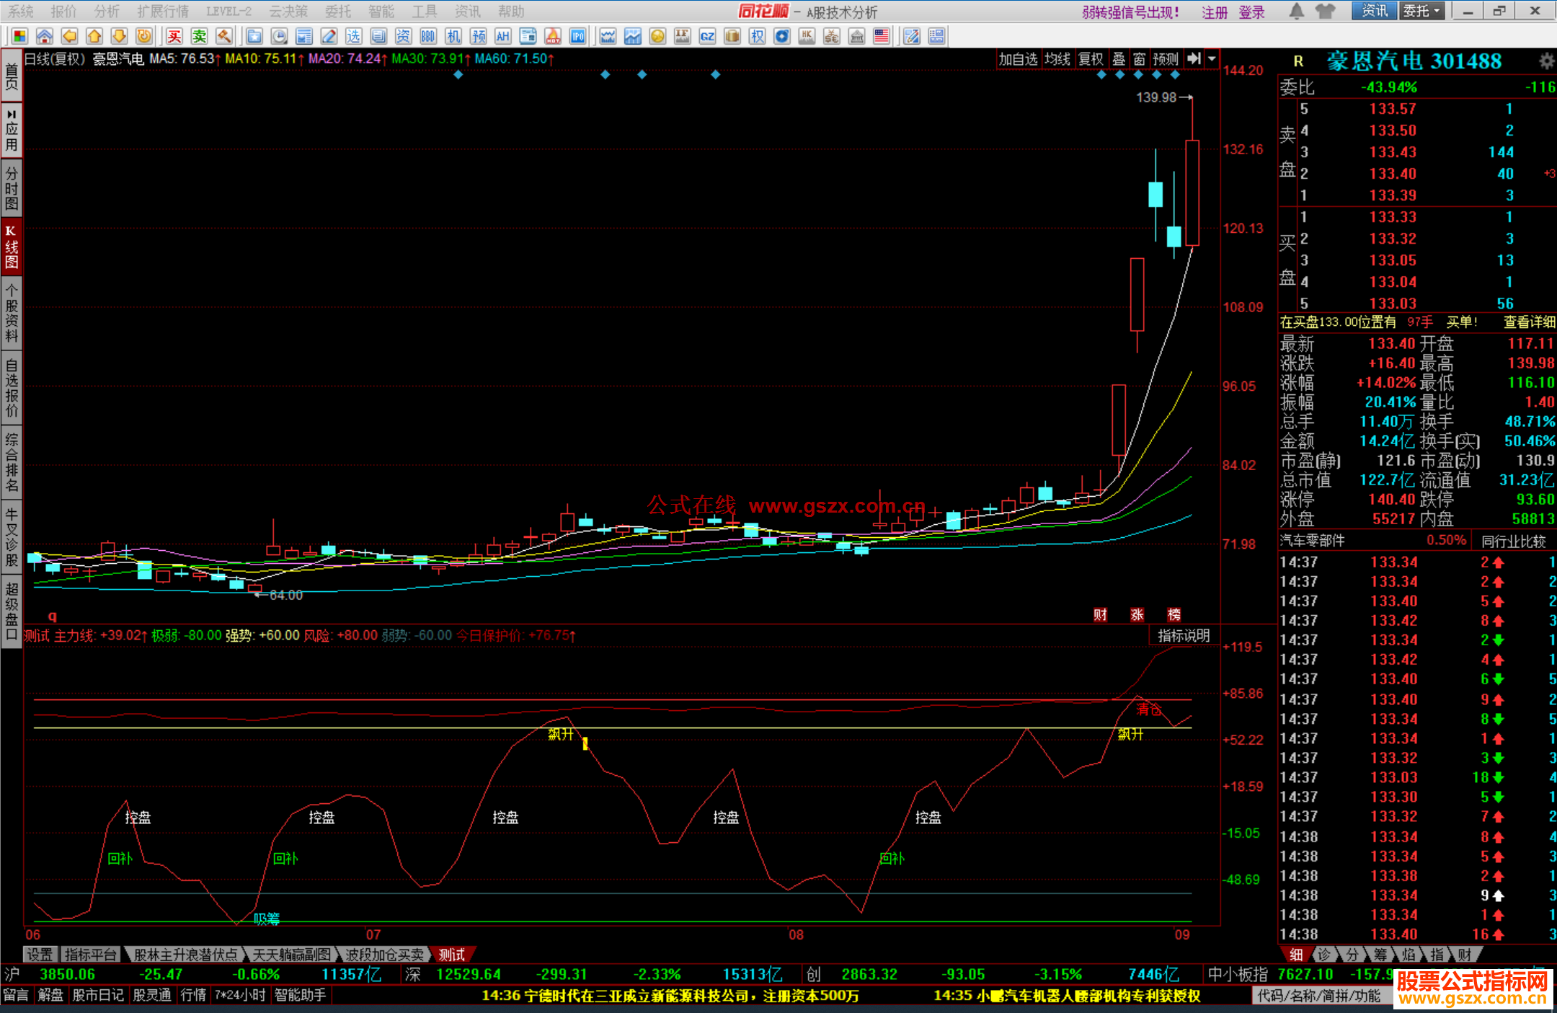Toggle 叠 overlay chart button
The height and width of the screenshot is (1013, 1557).
tap(1119, 59)
